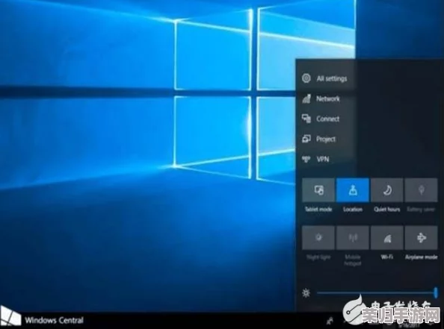Click the brightness slider handle
Image resolution: width=444 pixels, height=329 pixels.
(x=436, y=292)
